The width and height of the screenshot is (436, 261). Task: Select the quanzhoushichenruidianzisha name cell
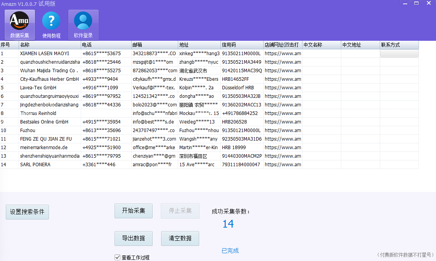(x=50, y=62)
